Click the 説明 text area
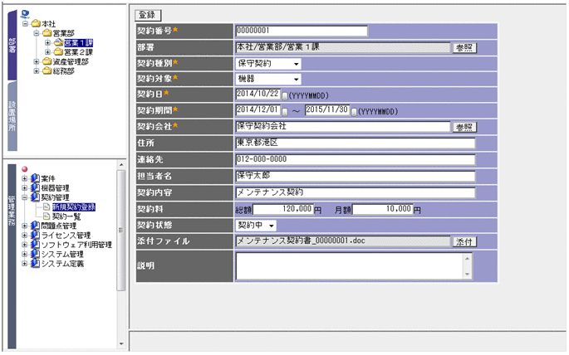The image size is (569, 355). (350, 265)
